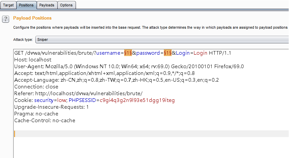The height and width of the screenshot is (158, 289).
Task: Click the Payload Positions heading
Action: 33,18
